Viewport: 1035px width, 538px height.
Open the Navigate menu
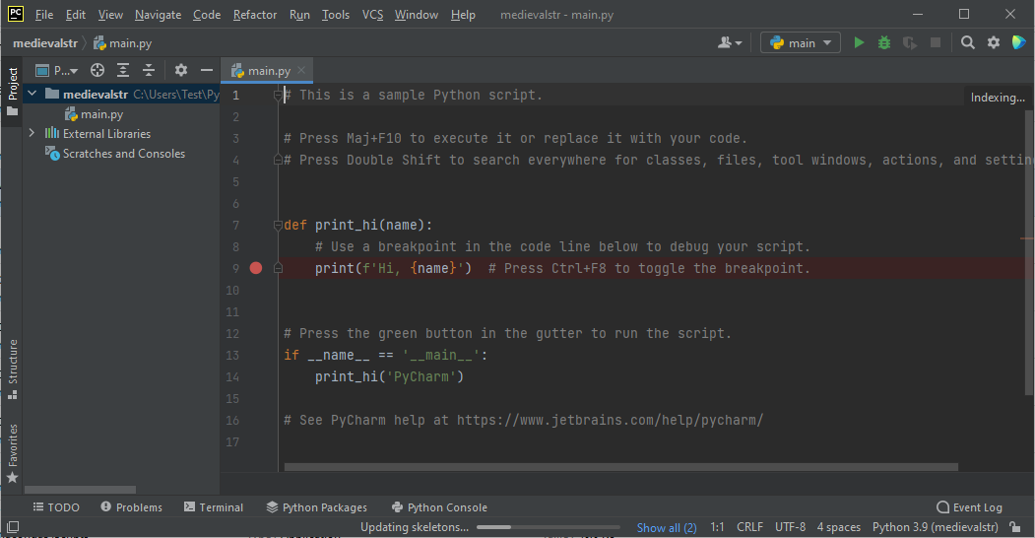pos(158,15)
